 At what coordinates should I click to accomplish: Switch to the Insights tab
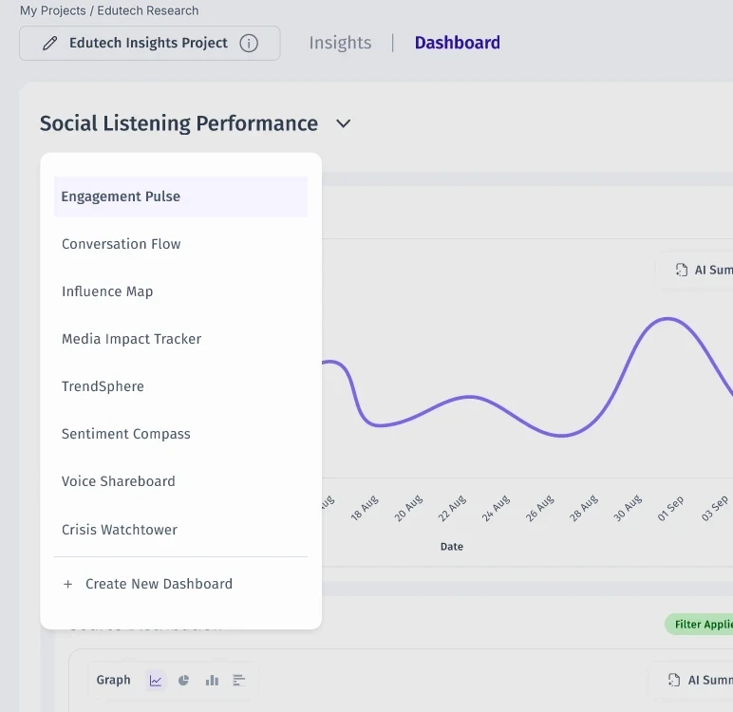[x=340, y=43]
